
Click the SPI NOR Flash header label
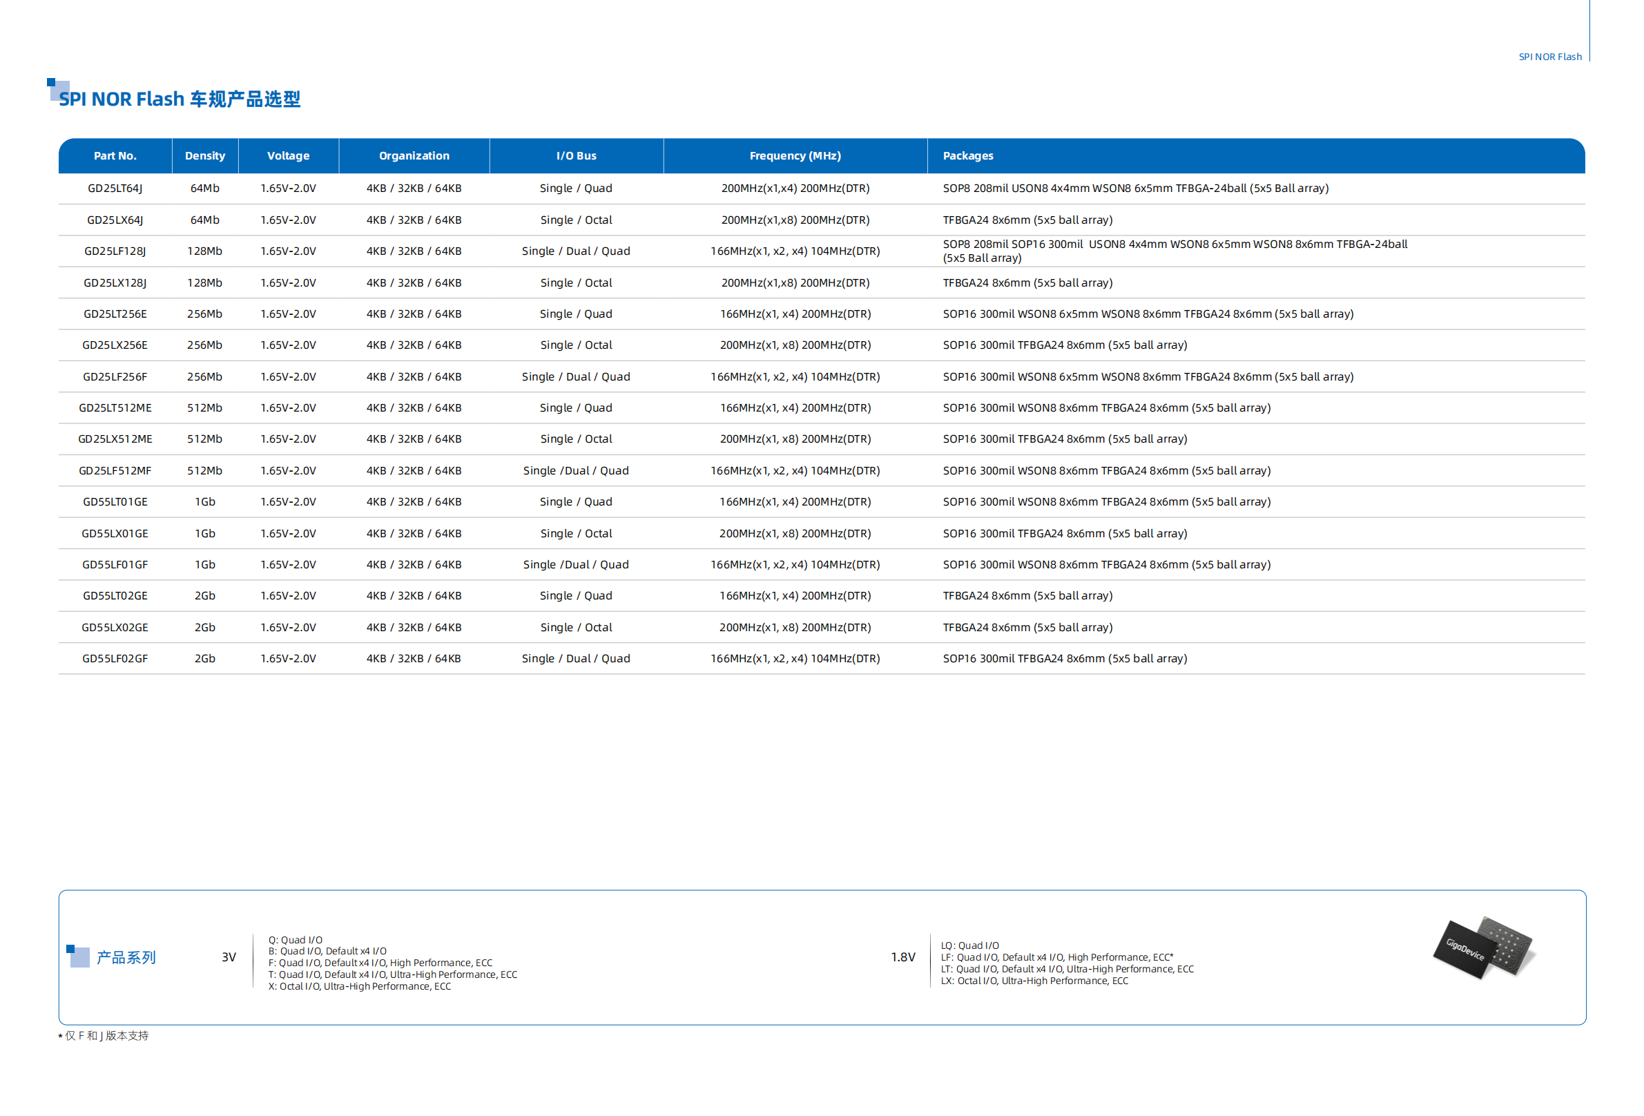(x=1549, y=57)
